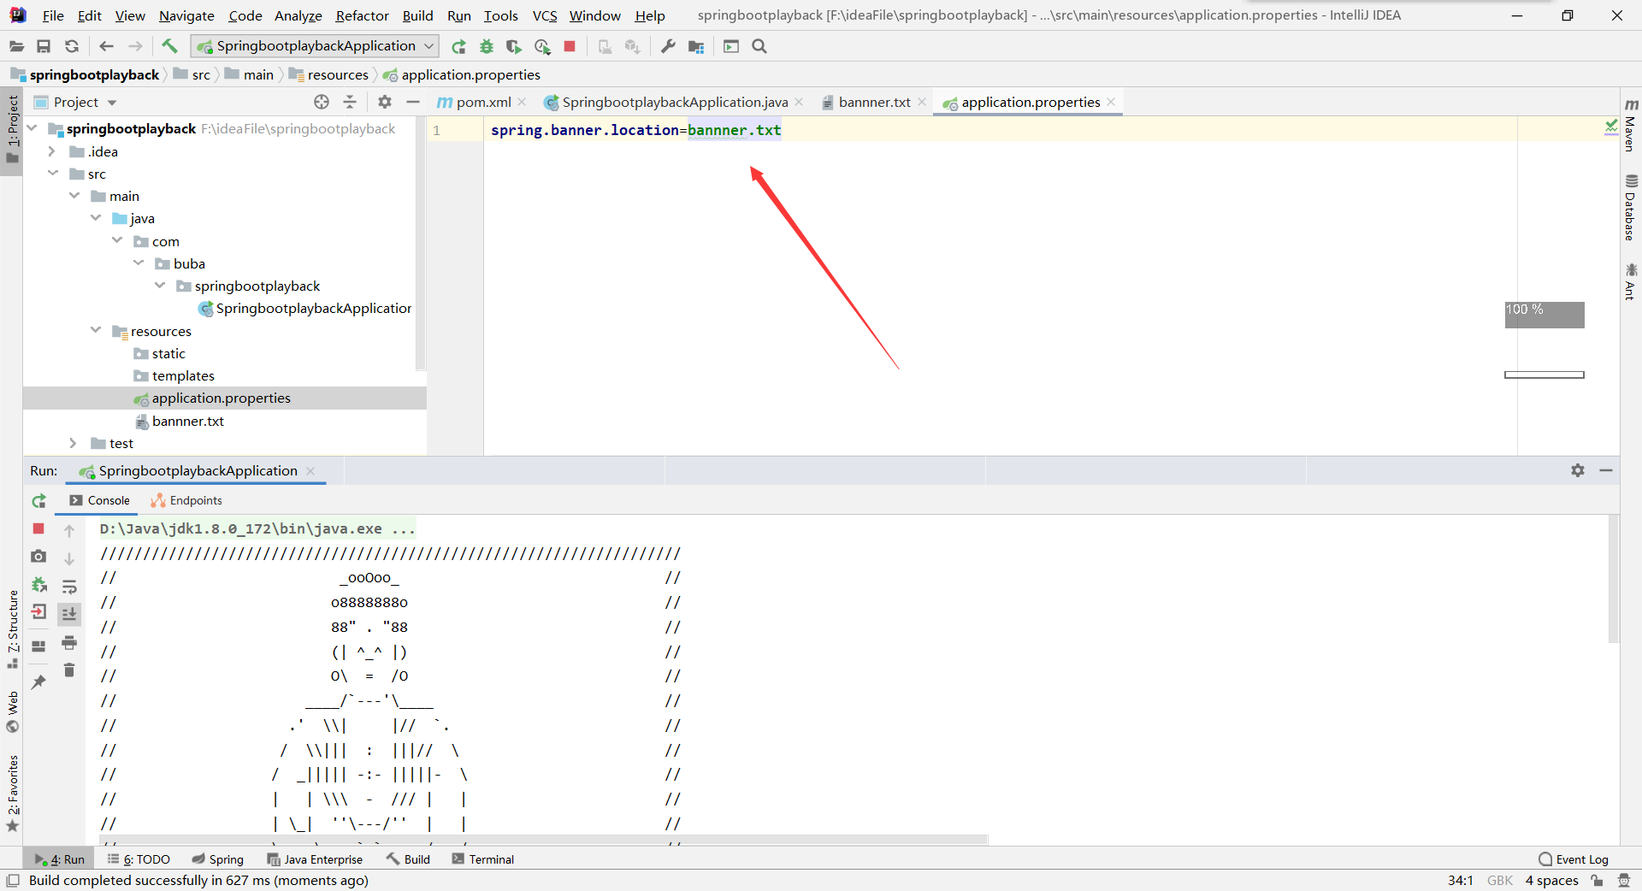Toggle soft-wrap in the console
1642x891 pixels.
(x=69, y=587)
